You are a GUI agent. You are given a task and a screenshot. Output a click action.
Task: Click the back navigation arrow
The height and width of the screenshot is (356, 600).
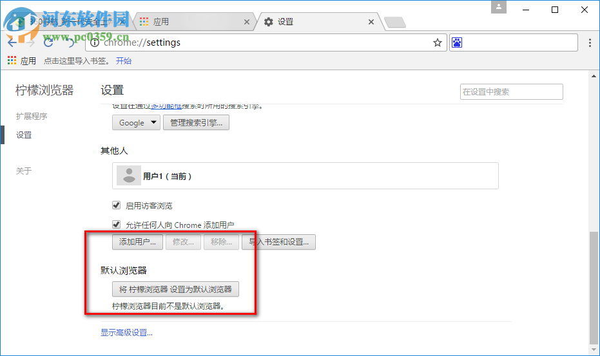pos(12,42)
